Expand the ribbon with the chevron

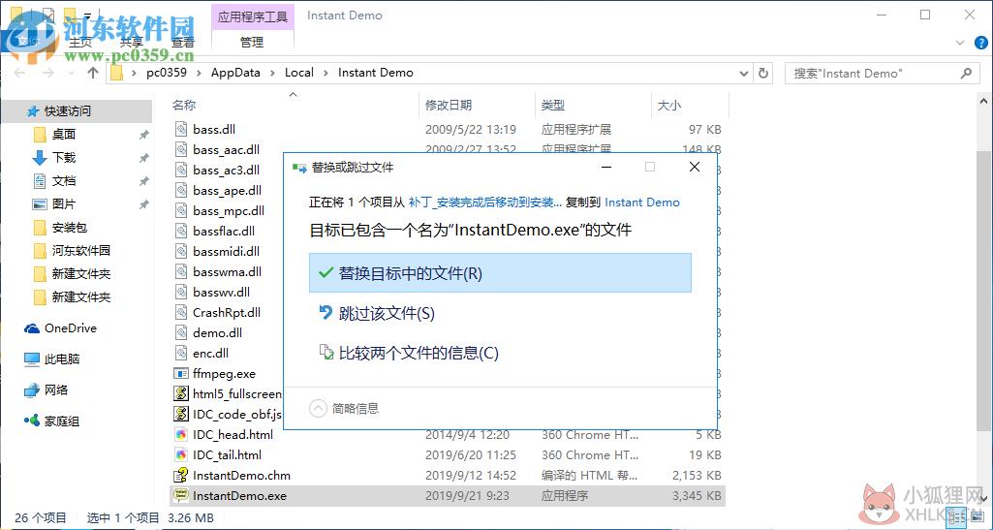[x=960, y=43]
